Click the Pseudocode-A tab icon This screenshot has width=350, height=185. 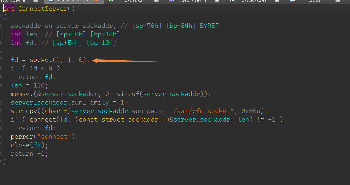(x=51, y=1)
